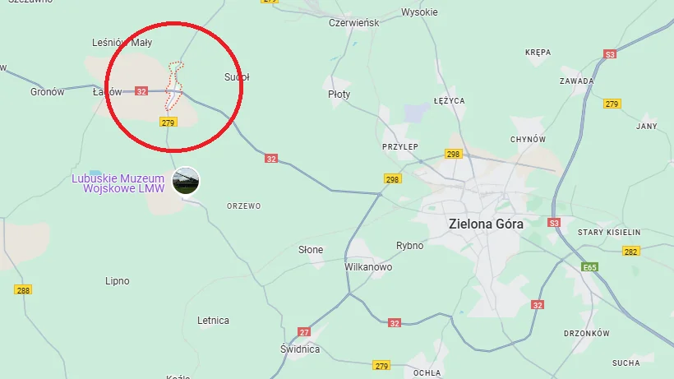Click the Czerwieńsk town label
Viewport: 674px width, 379px height.
click(x=353, y=23)
